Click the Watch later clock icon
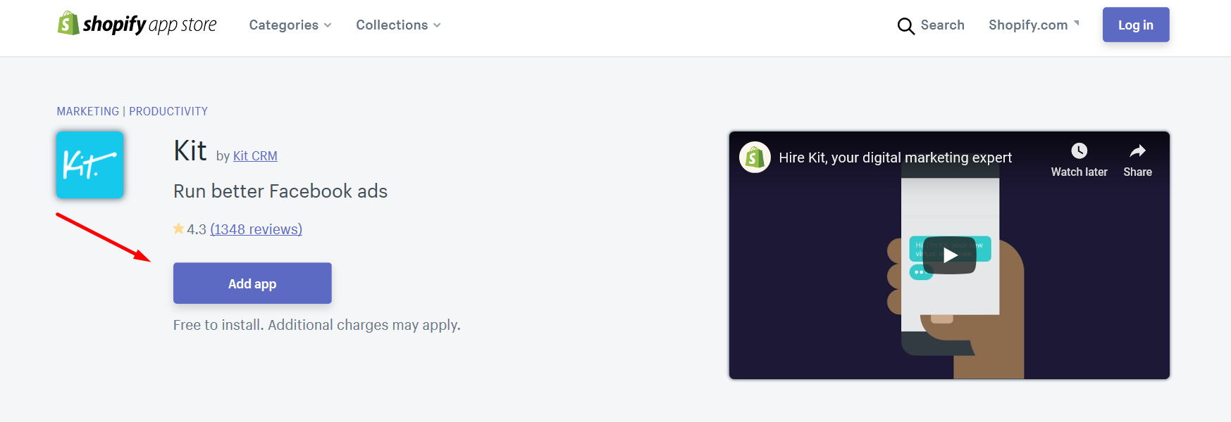Viewport: 1231px width, 422px height. [1079, 151]
